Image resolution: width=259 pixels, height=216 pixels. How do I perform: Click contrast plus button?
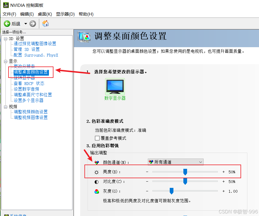pos(223,182)
